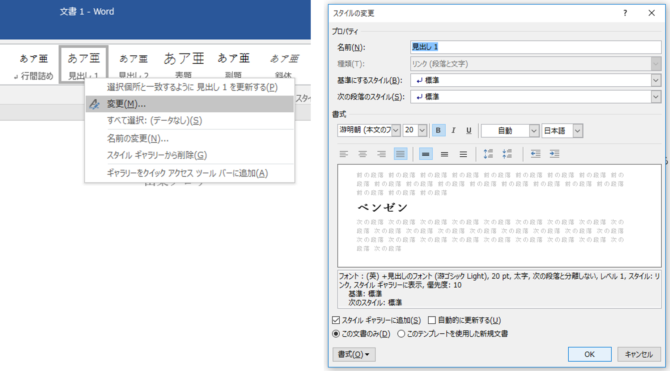
Task: Select 行間詰め style in gallery
Action: click(x=34, y=66)
